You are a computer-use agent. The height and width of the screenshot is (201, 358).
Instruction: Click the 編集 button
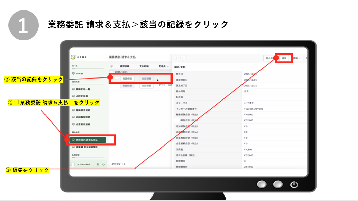click(x=284, y=58)
